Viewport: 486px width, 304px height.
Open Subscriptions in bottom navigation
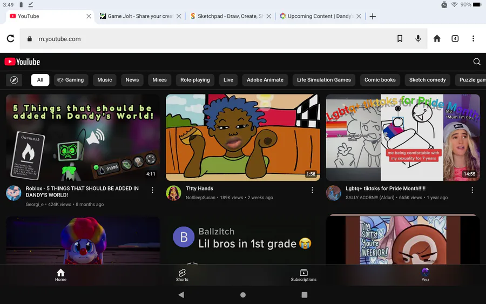pyautogui.click(x=303, y=275)
